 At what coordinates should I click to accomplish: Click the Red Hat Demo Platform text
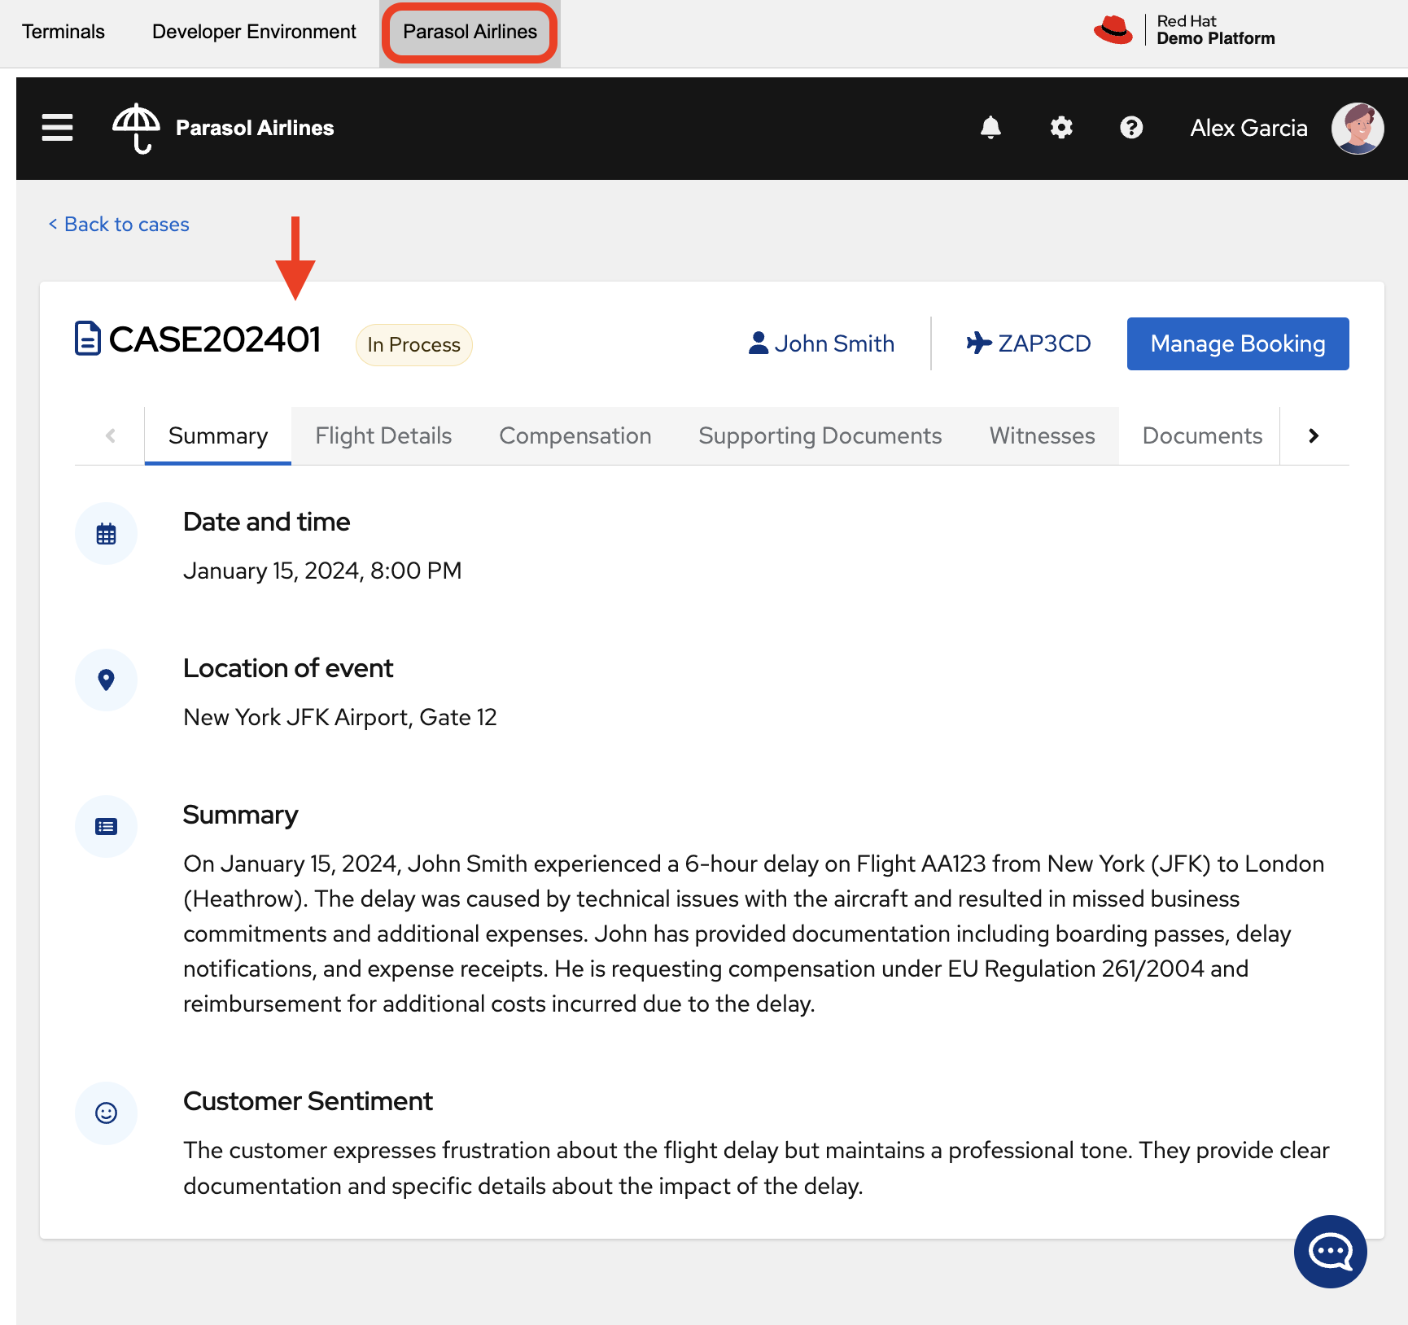[x=1216, y=30]
